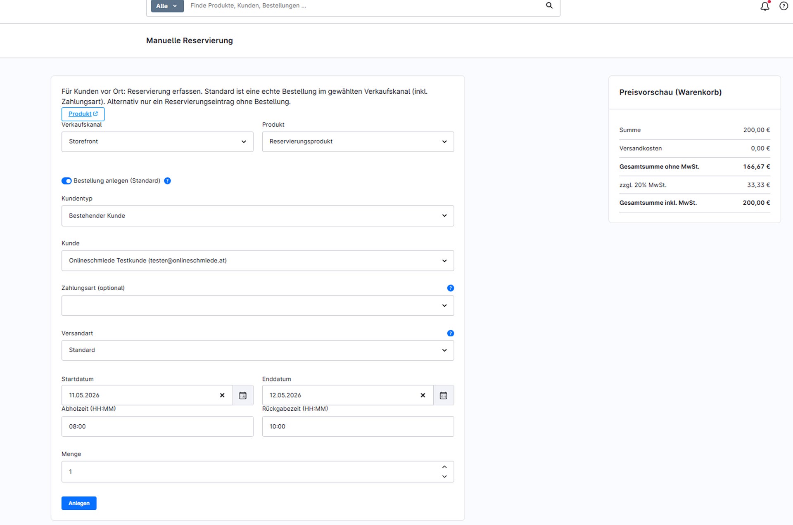Image resolution: width=793 pixels, height=525 pixels.
Task: Open the Zahlungsart dropdown
Action: tap(258, 305)
